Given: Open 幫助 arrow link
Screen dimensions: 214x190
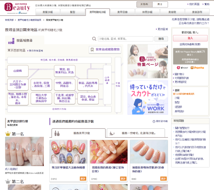Looking at the screenshot, I should click(x=206, y=4).
